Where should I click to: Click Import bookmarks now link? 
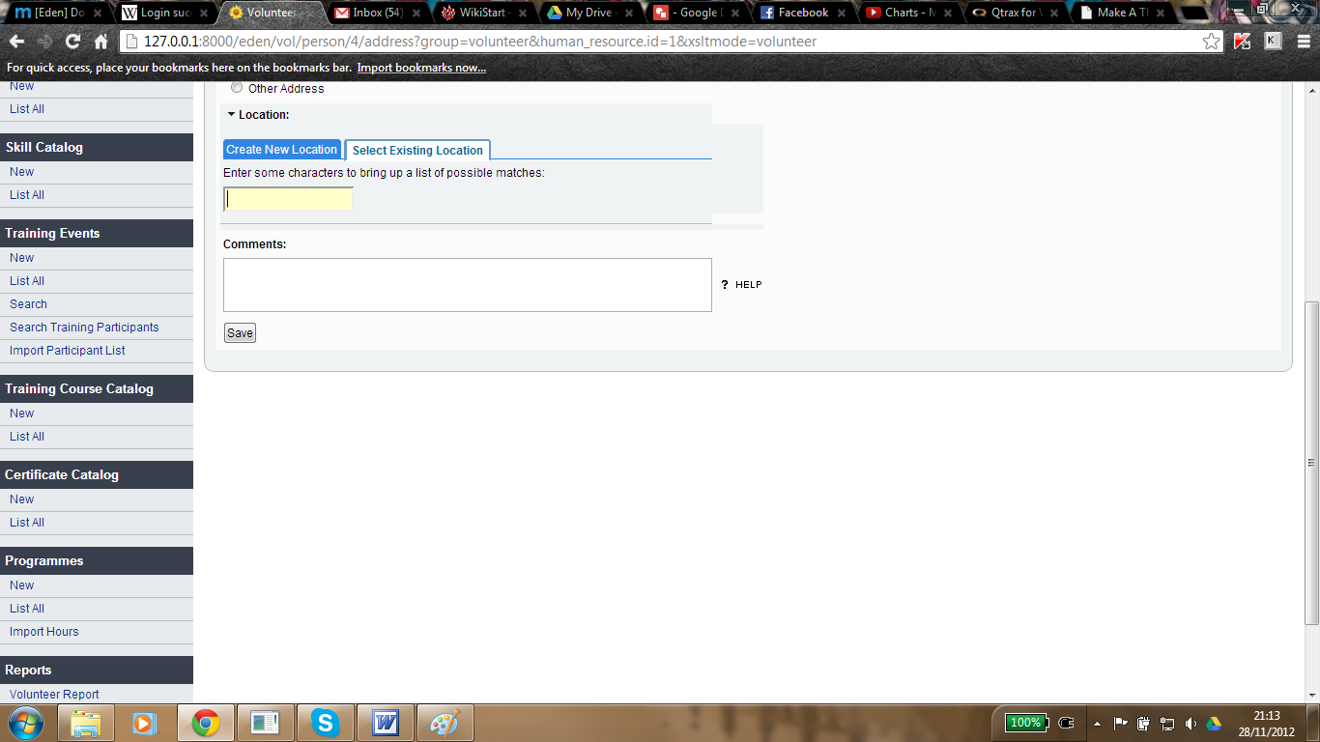(x=421, y=68)
